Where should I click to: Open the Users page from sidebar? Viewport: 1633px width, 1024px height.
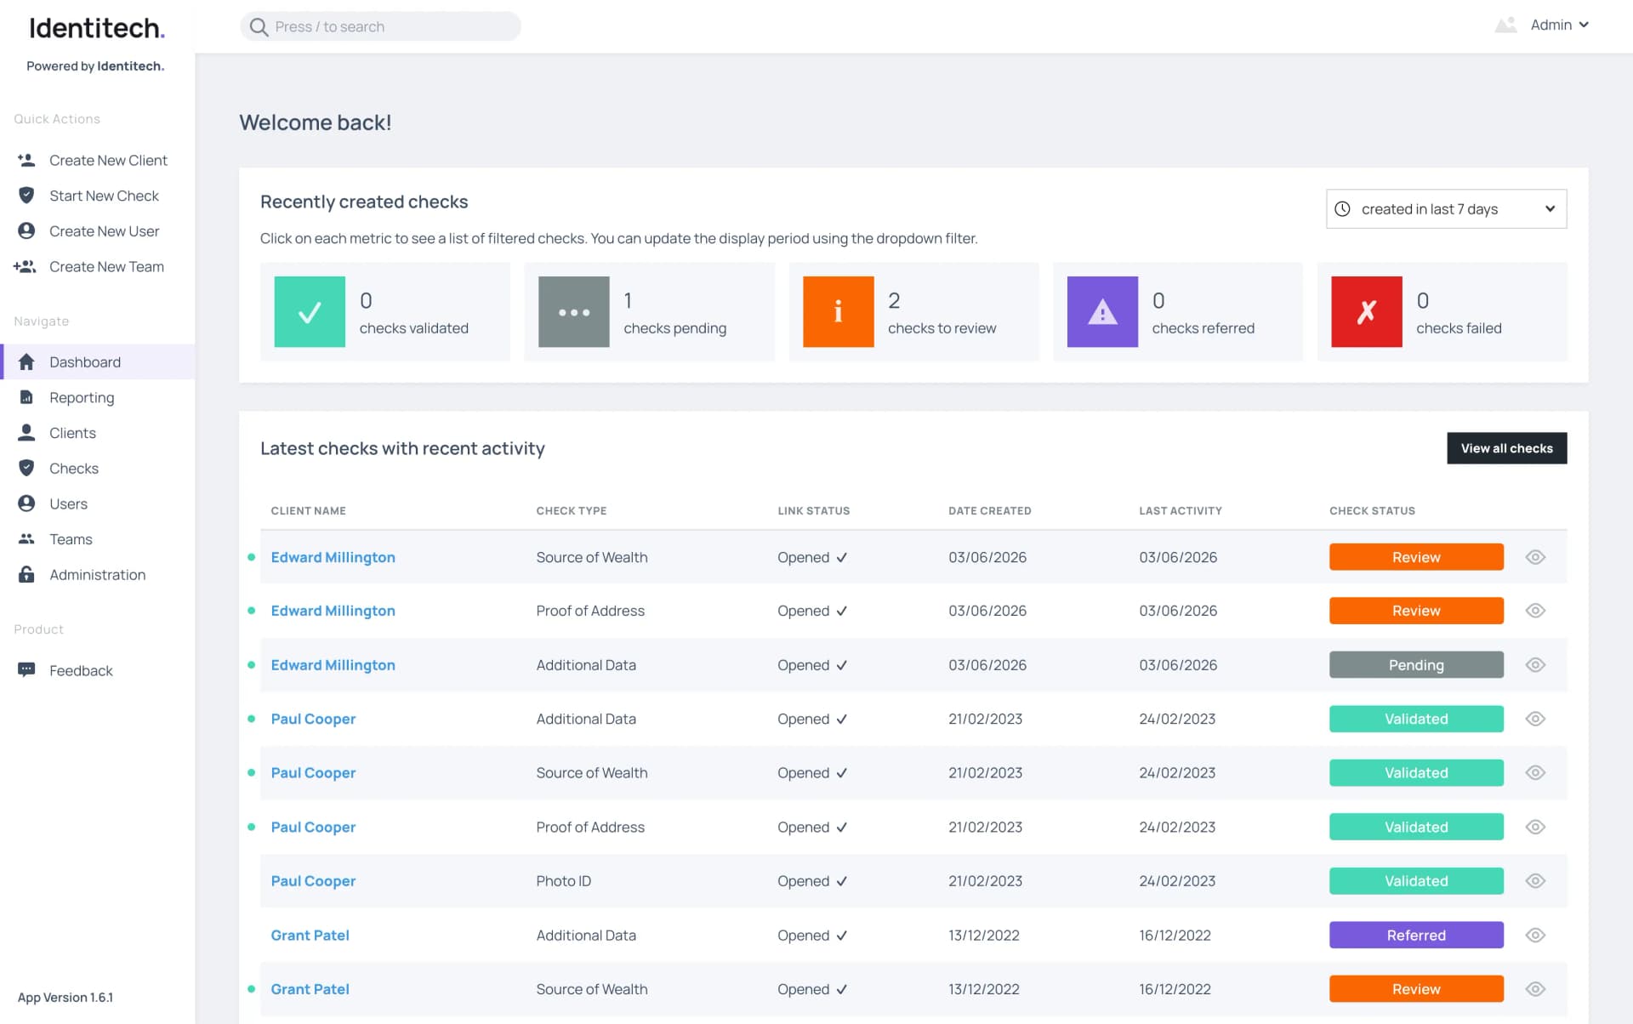pyautogui.click(x=98, y=503)
